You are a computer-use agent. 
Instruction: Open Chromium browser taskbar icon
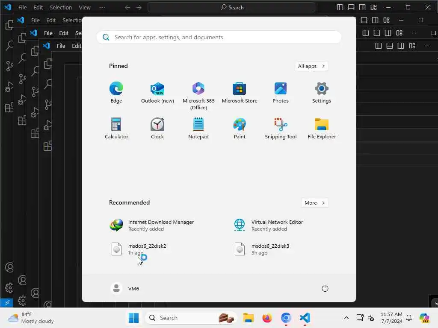[x=286, y=318]
